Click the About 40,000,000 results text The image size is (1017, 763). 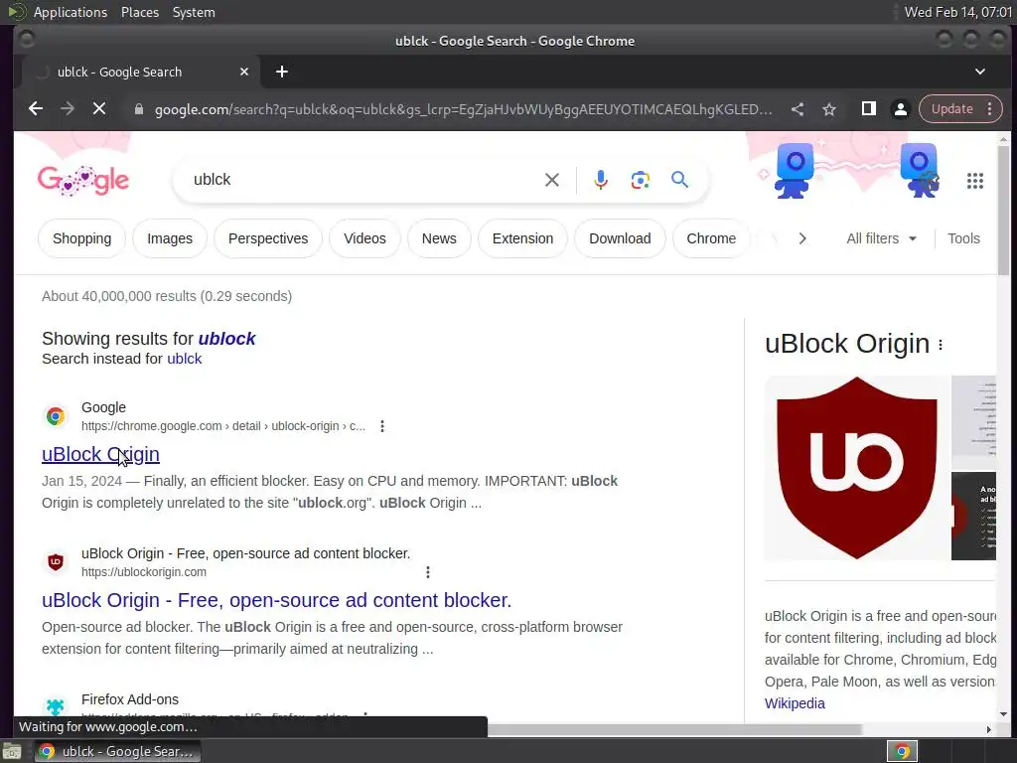pos(167,296)
